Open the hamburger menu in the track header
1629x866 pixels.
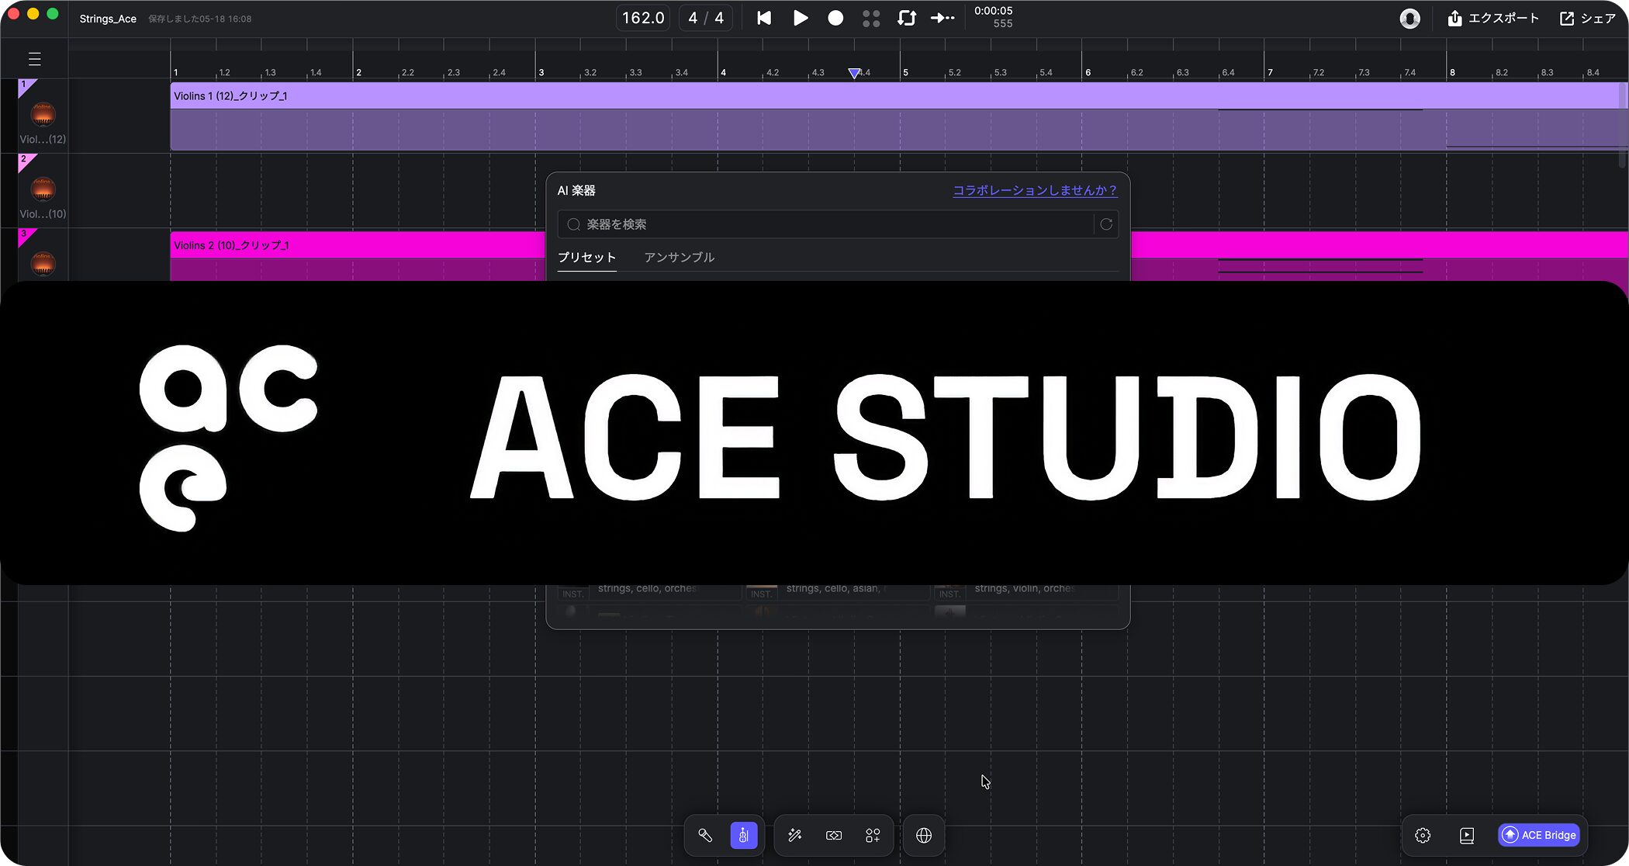pyautogui.click(x=34, y=59)
